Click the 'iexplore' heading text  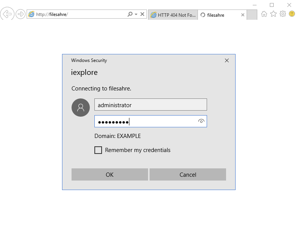tap(84, 73)
